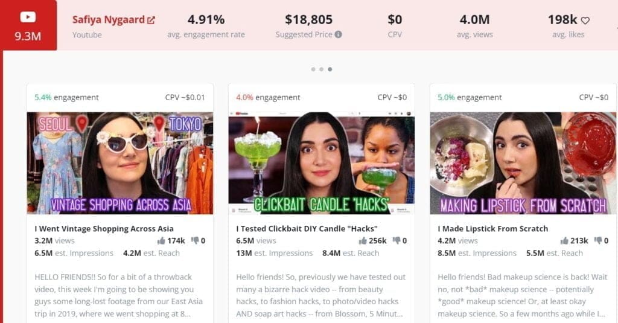Viewport: 618px width, 323px height.
Task: Click thumbs down icon on Vintage Shopping video
Action: pyautogui.click(x=195, y=240)
